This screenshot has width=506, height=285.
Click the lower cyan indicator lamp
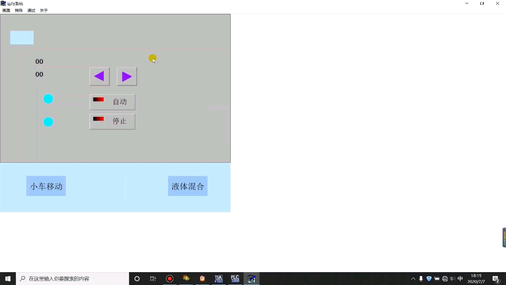click(x=48, y=122)
